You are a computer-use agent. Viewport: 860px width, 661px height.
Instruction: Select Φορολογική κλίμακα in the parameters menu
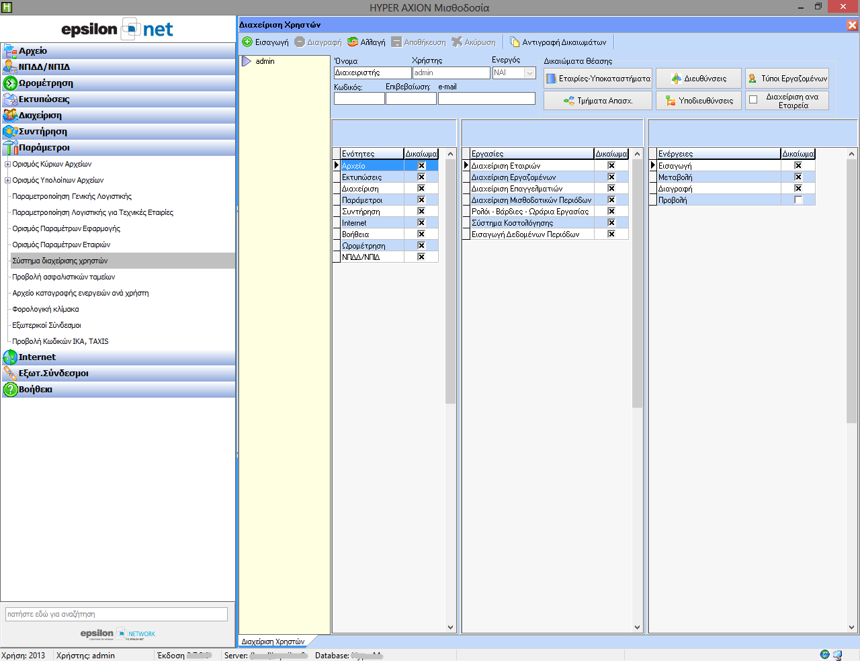pyautogui.click(x=46, y=309)
